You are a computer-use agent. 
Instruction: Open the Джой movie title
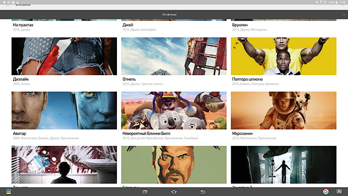coord(128,25)
